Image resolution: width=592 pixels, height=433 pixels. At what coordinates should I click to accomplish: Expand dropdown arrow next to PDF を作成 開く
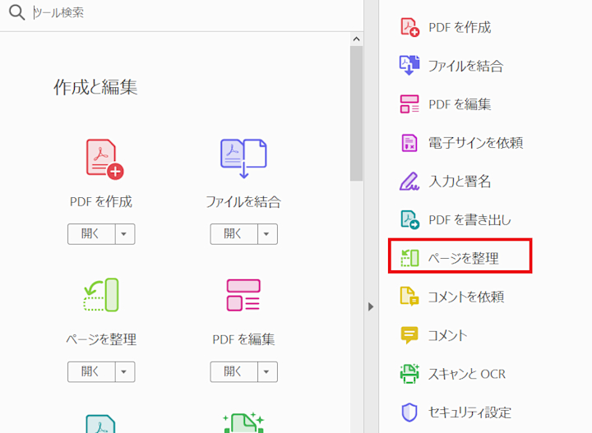[125, 234]
